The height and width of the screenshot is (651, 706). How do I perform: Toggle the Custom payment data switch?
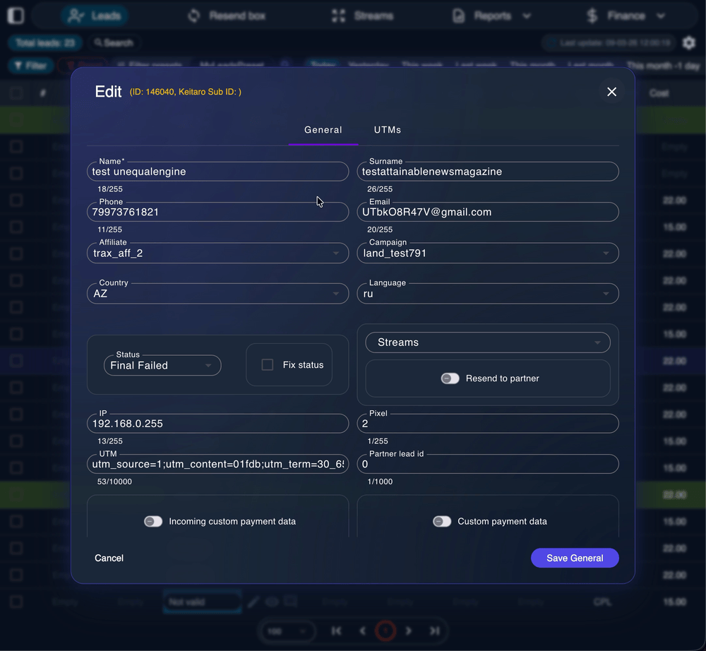click(x=442, y=521)
